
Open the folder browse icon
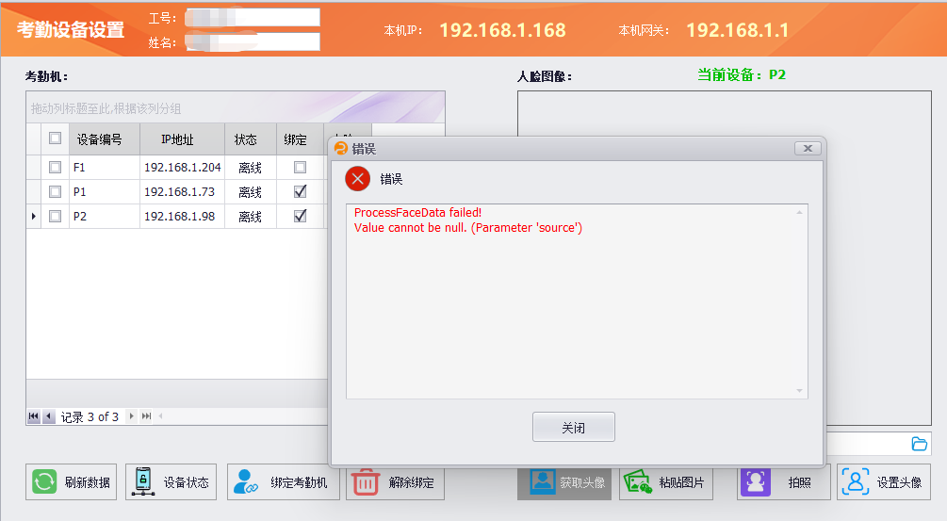920,444
